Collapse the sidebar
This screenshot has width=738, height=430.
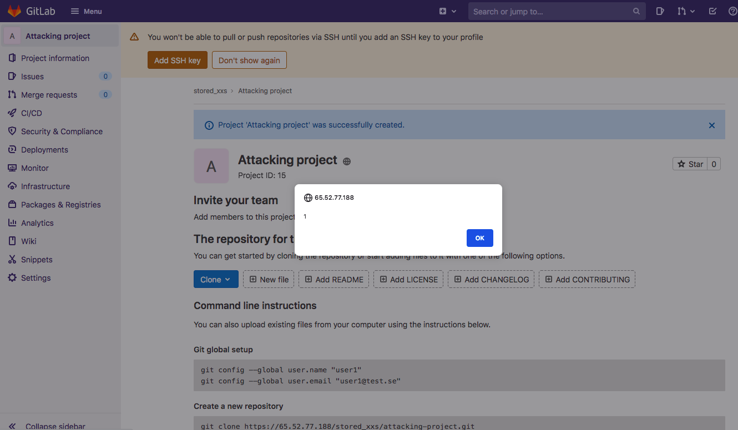point(55,426)
